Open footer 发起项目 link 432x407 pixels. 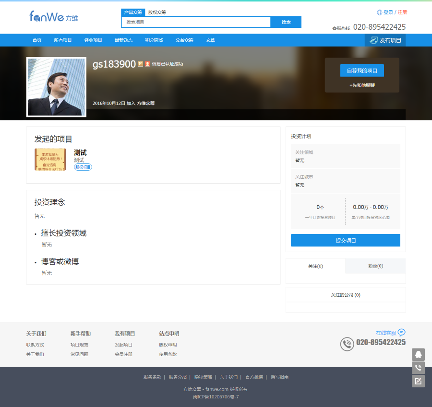(x=124, y=345)
